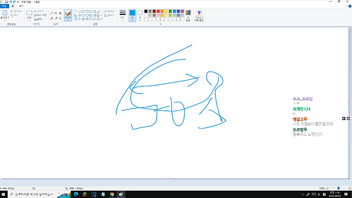Activate the Color 2 background box
The image size is (352, 198).
pos(140,15)
